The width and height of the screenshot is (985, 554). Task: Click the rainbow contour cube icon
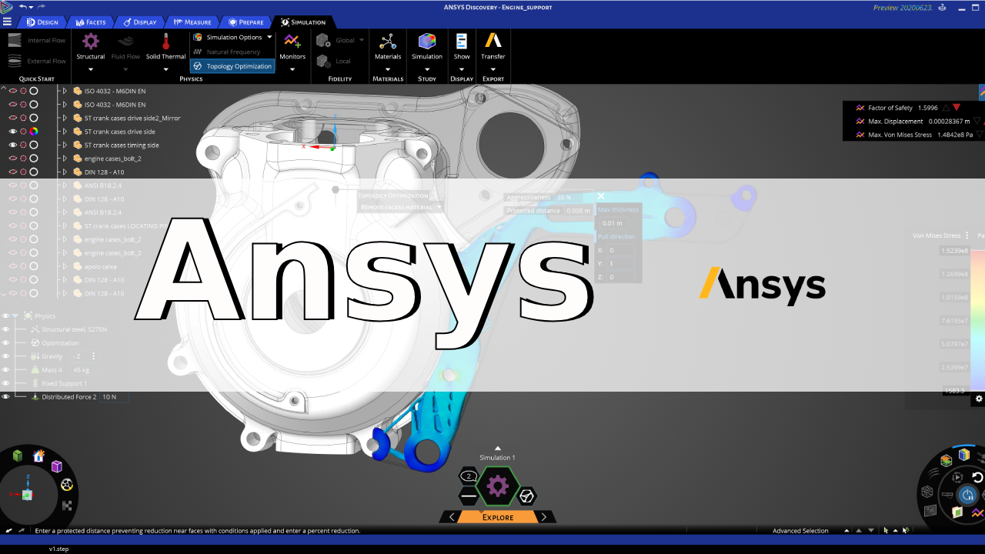pos(964,455)
